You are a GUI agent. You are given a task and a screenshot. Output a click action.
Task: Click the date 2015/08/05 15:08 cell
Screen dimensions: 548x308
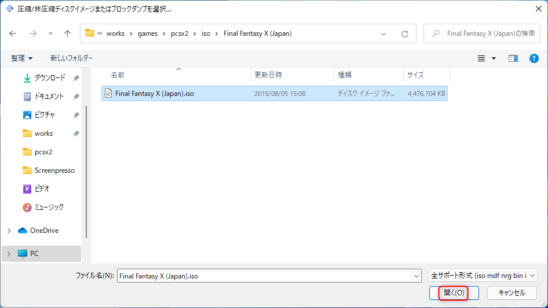tap(280, 94)
